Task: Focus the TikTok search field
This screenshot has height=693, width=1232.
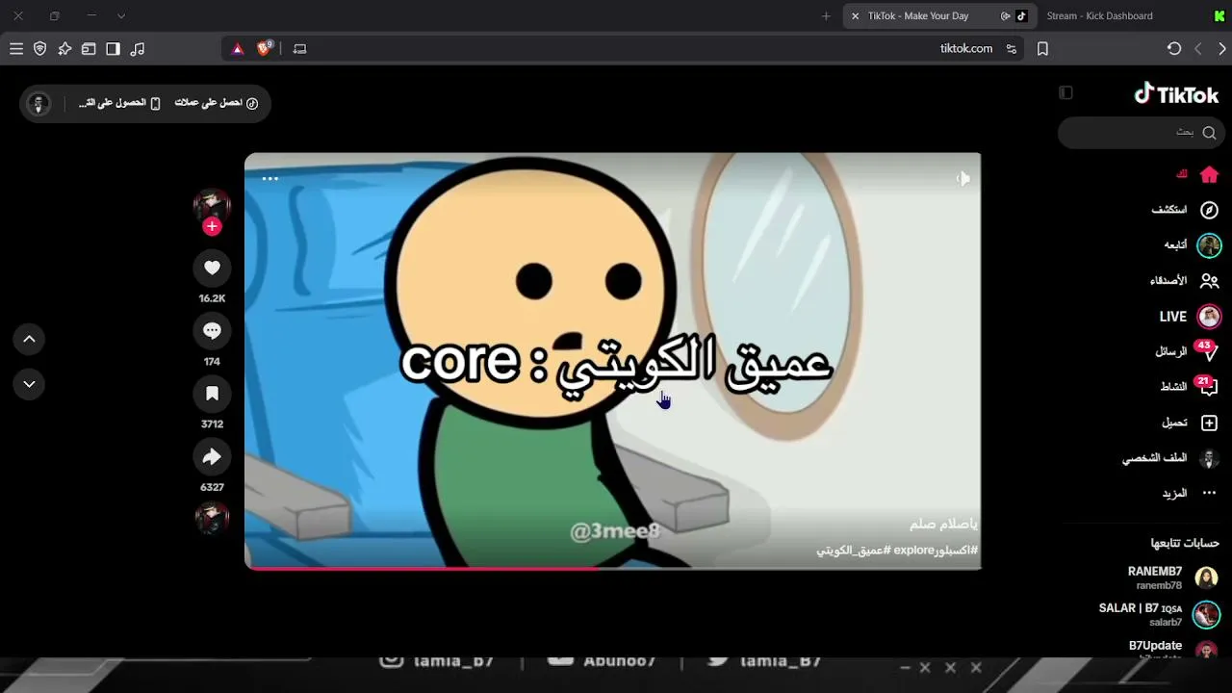Action: (x=1141, y=133)
